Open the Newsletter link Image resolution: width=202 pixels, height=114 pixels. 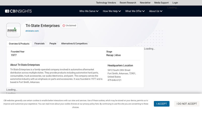tap(145, 3)
